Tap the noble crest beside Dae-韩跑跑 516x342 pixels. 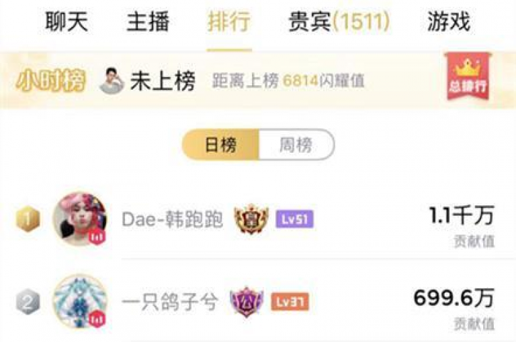coord(251,219)
